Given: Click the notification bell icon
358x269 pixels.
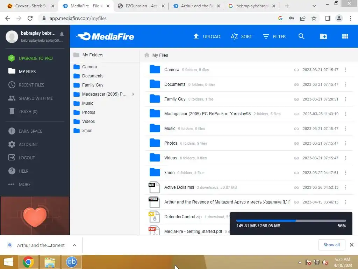Looking at the screenshot, I should coord(62,34).
